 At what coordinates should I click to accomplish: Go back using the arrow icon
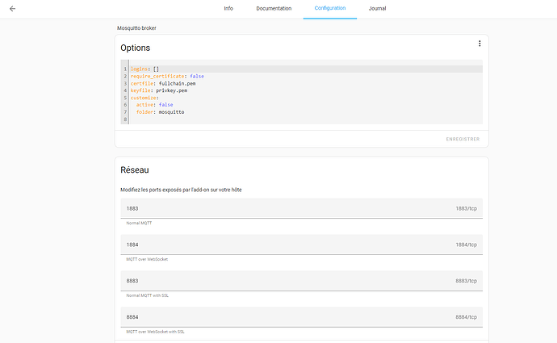(x=12, y=9)
